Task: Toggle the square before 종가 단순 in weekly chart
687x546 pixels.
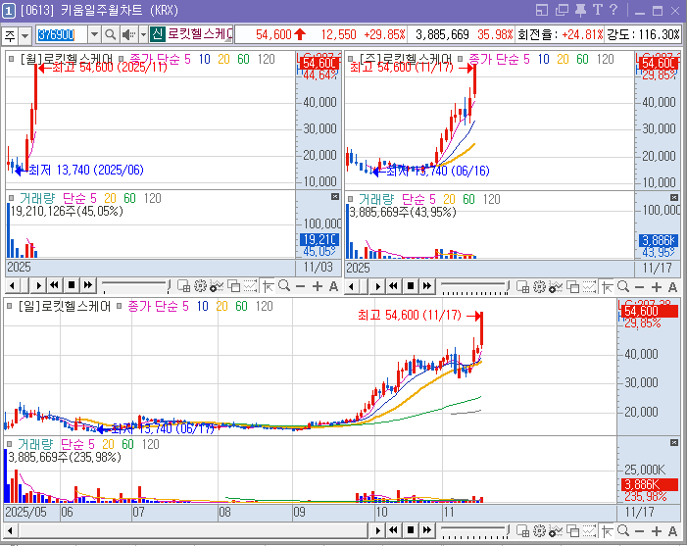Action: (460, 58)
